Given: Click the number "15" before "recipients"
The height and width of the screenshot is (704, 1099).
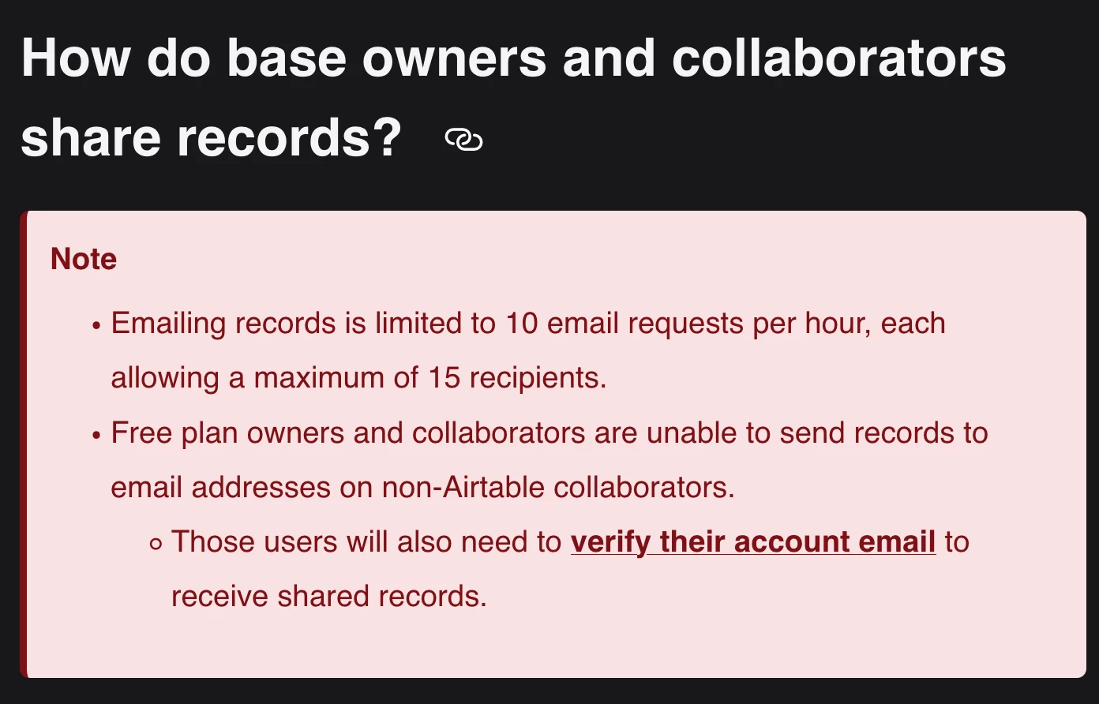Looking at the screenshot, I should (x=444, y=378).
